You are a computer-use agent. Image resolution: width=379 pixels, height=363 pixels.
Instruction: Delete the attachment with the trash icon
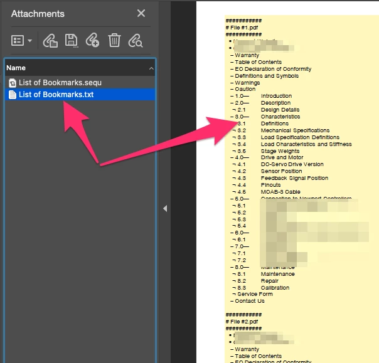coord(114,40)
